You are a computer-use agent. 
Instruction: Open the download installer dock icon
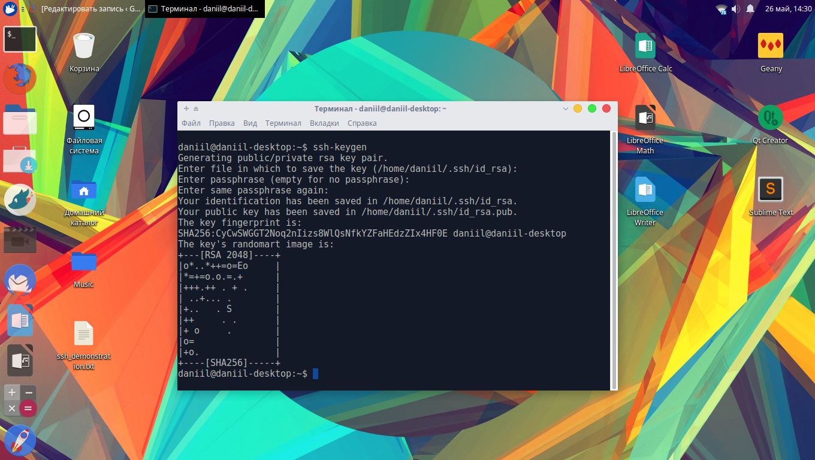[20, 159]
